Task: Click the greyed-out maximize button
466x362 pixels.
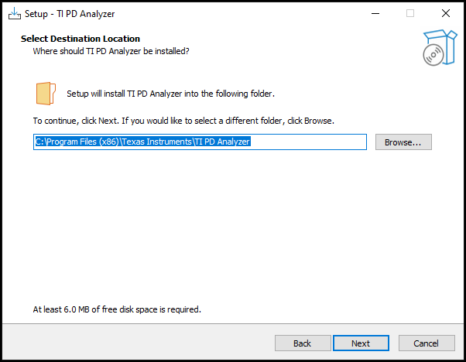Action: 410,13
